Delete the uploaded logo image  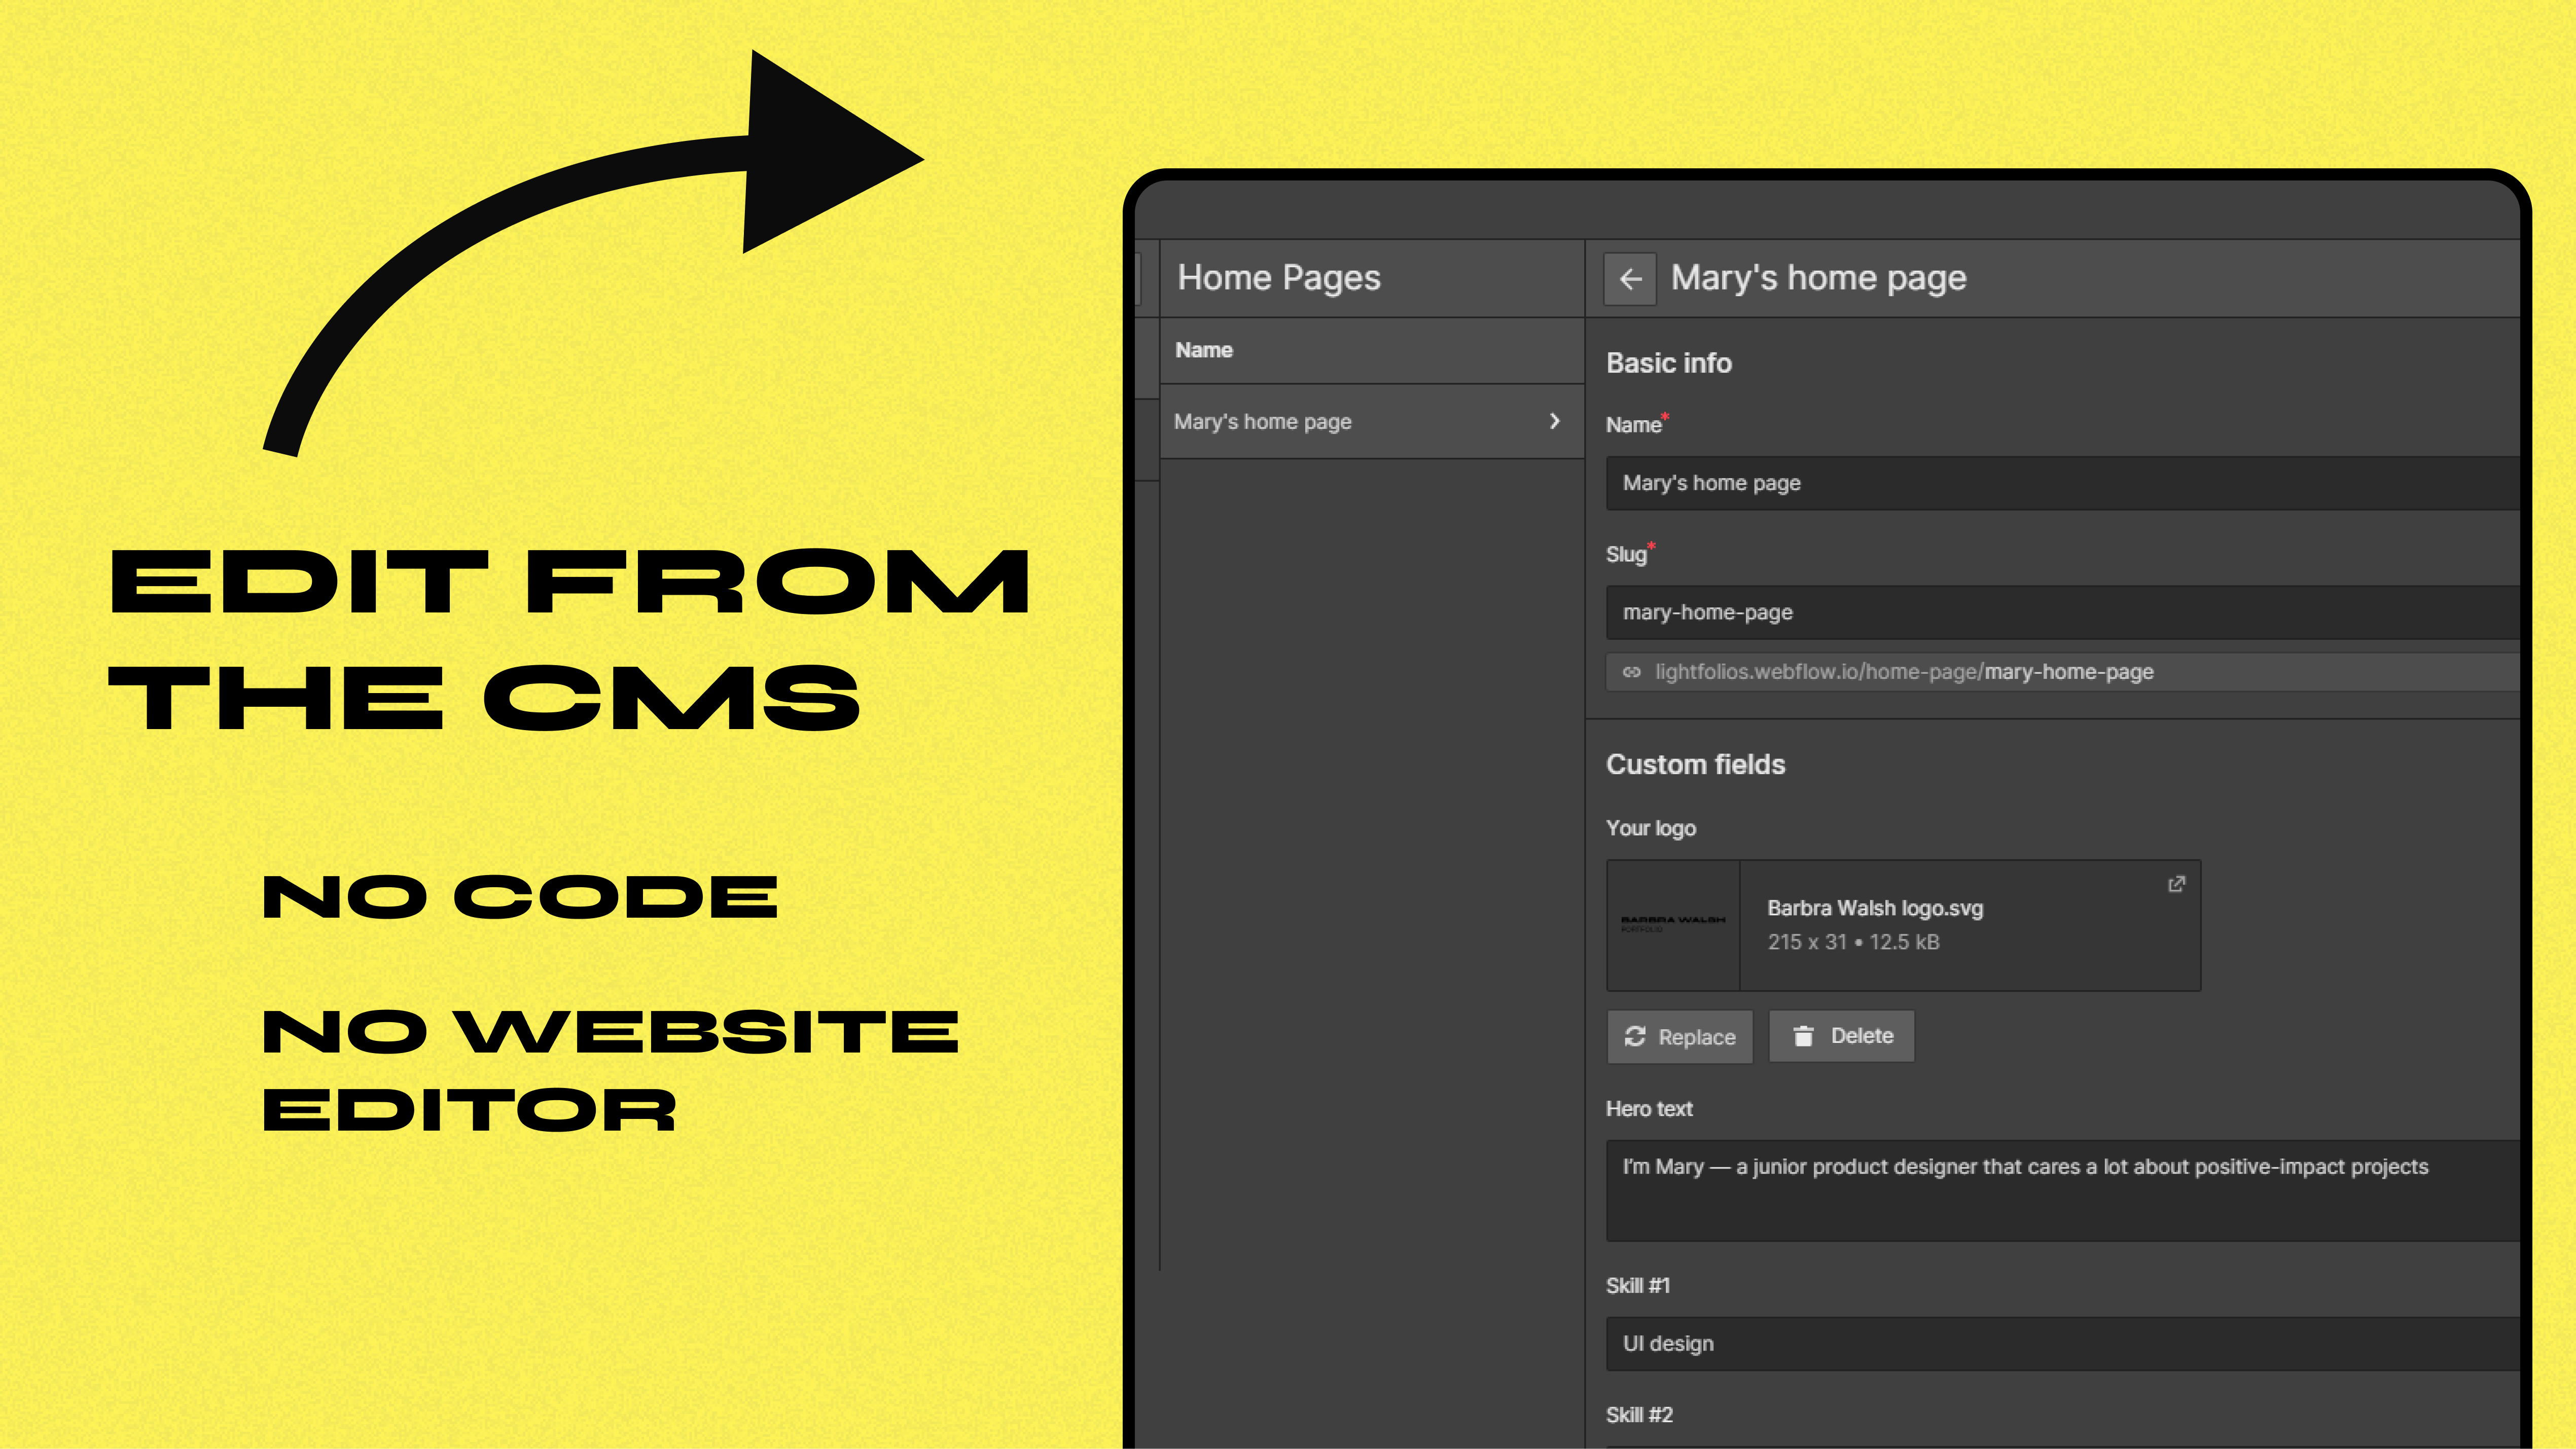pyautogui.click(x=1842, y=1036)
